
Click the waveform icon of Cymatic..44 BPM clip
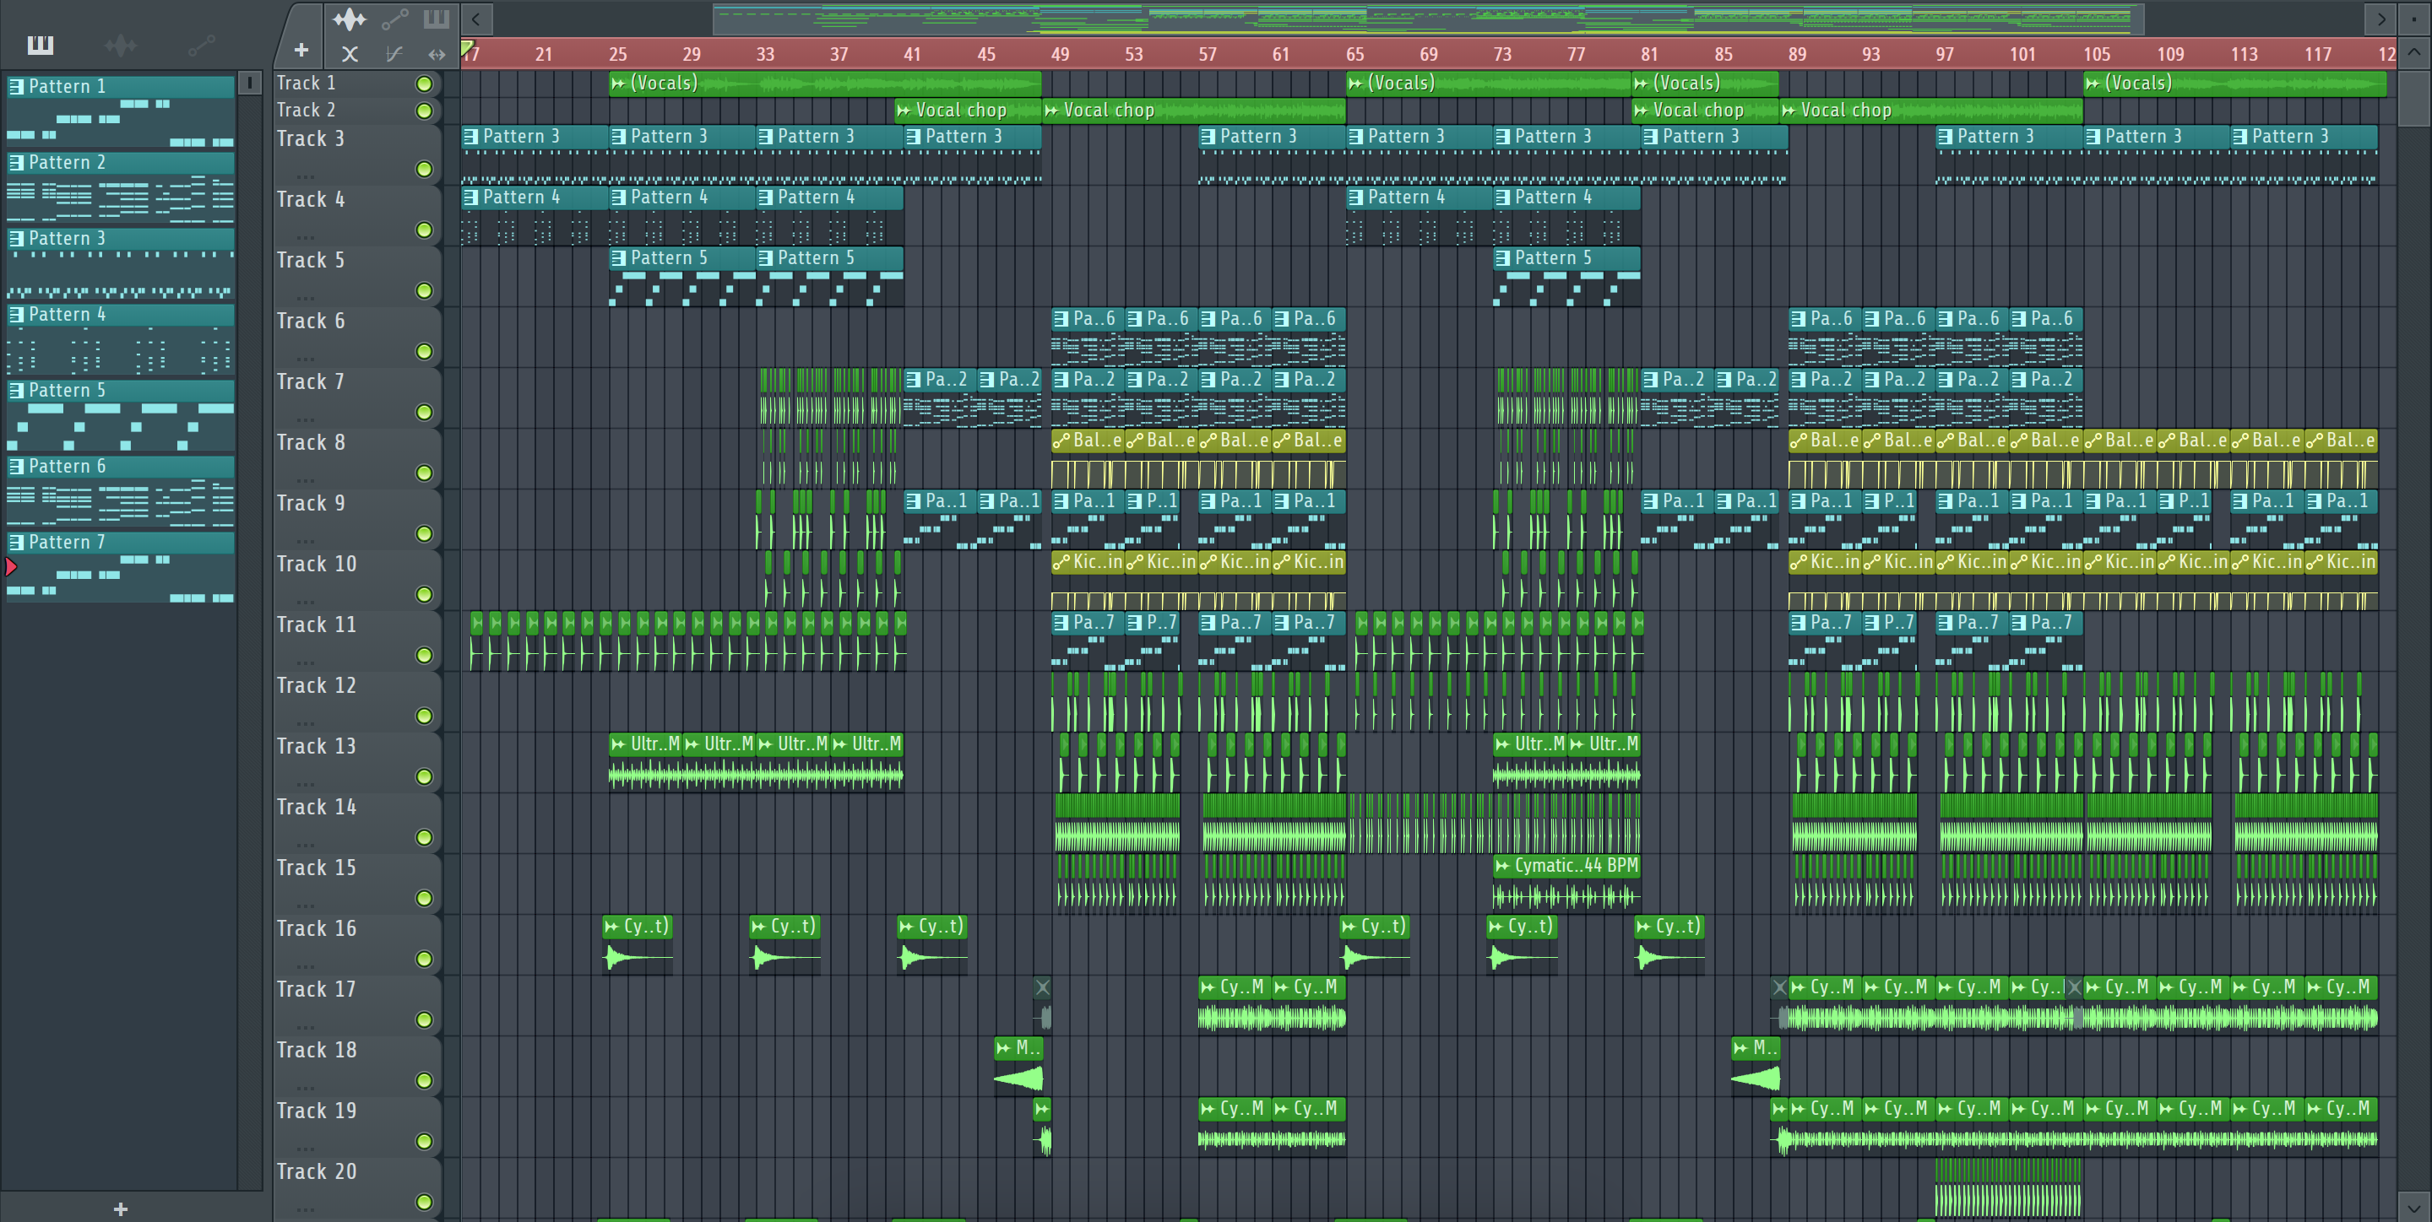pyautogui.click(x=1502, y=865)
